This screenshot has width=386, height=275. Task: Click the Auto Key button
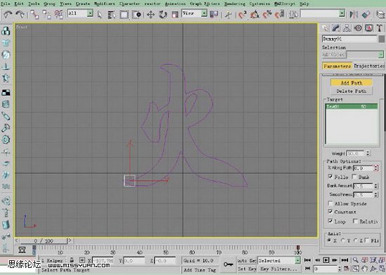pyautogui.click(x=246, y=260)
